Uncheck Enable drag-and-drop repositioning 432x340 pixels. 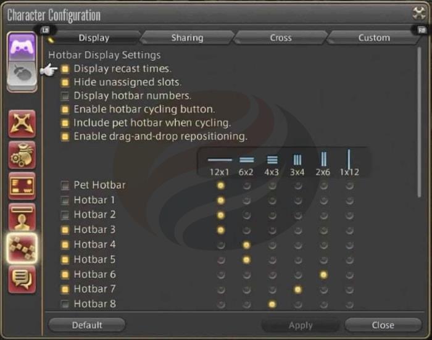coord(65,137)
